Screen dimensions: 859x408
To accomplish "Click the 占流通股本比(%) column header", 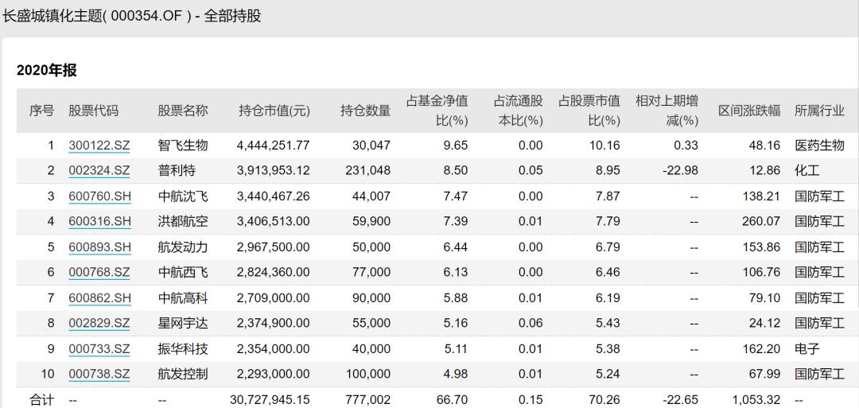I will pos(519,111).
